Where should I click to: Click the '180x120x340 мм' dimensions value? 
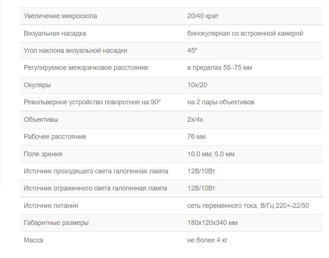coord(212,223)
